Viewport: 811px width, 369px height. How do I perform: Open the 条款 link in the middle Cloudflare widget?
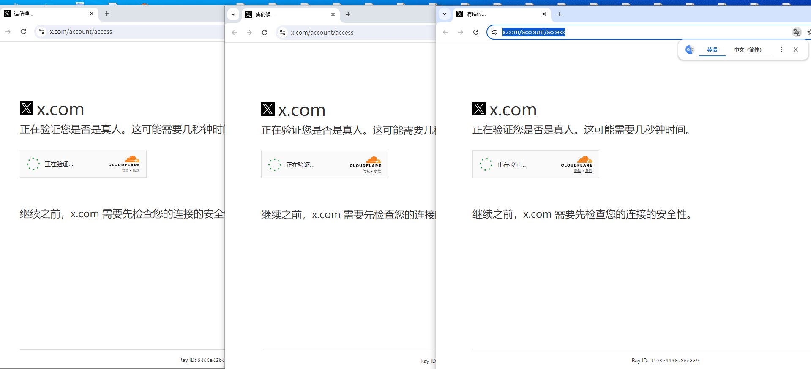click(377, 172)
